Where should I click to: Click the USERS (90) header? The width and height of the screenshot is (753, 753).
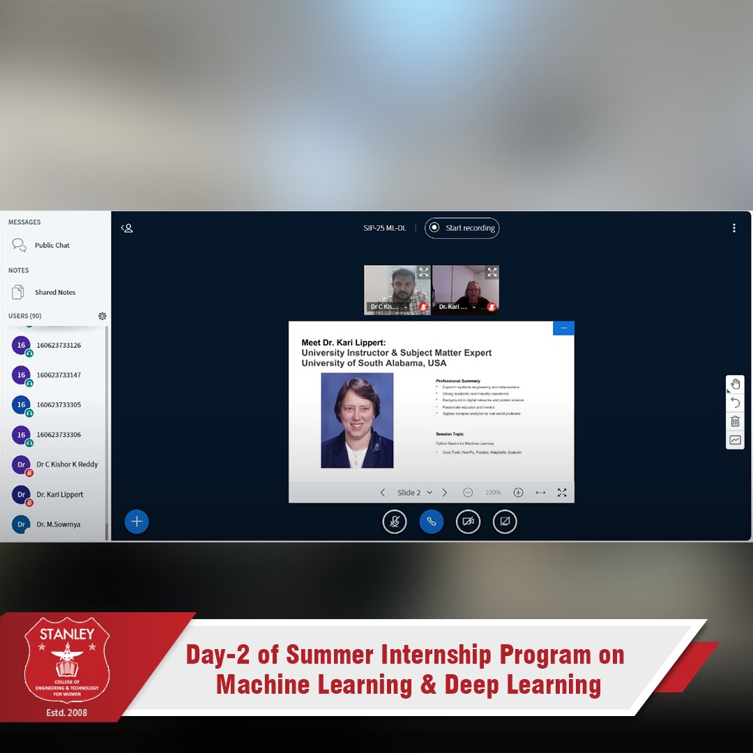[25, 316]
